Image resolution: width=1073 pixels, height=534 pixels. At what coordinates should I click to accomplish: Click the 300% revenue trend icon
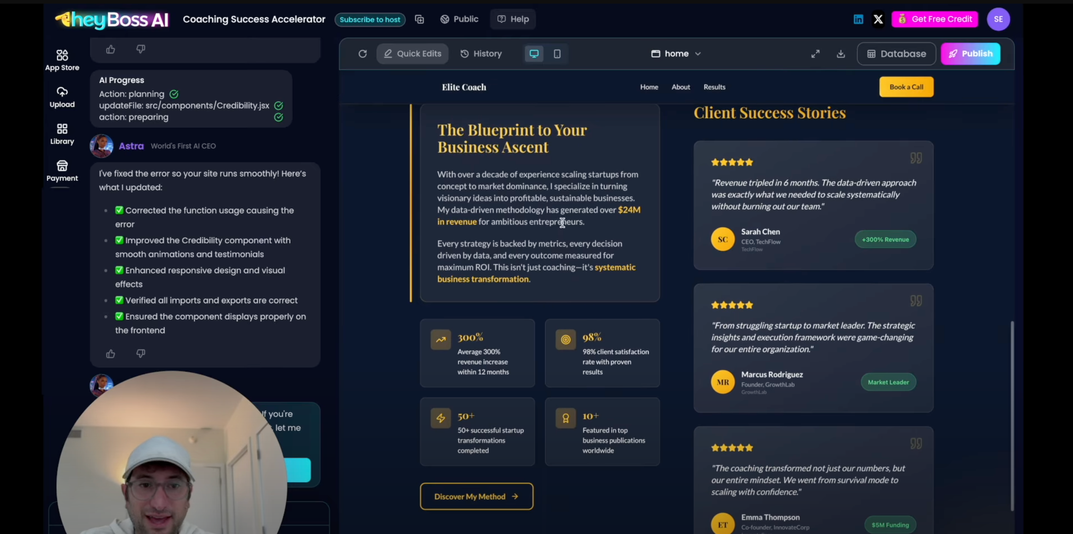point(441,339)
